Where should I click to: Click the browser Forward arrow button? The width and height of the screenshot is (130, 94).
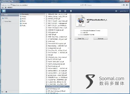[x=5, y=5]
